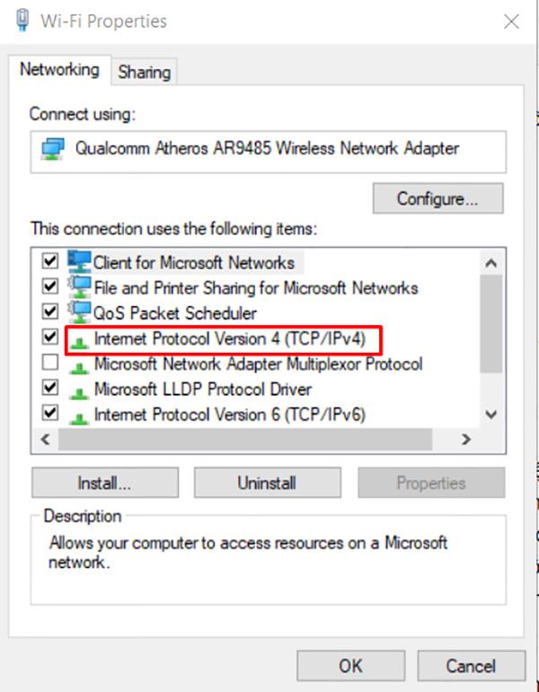Click the Microsoft LLDP Protocol Driver icon
Image resolution: width=539 pixels, height=692 pixels.
coord(80,390)
